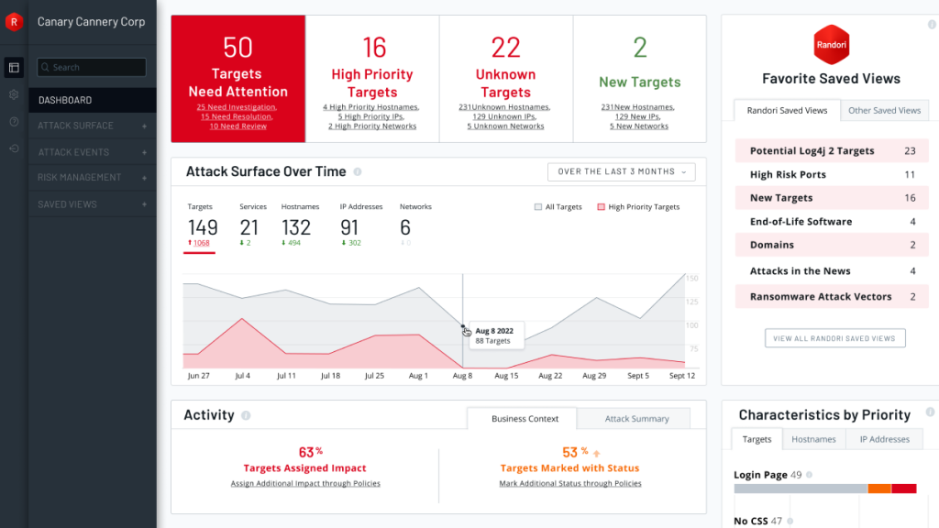Click info icon beside Characteristics by Priority
Image resolution: width=939 pixels, height=528 pixels.
tap(931, 412)
